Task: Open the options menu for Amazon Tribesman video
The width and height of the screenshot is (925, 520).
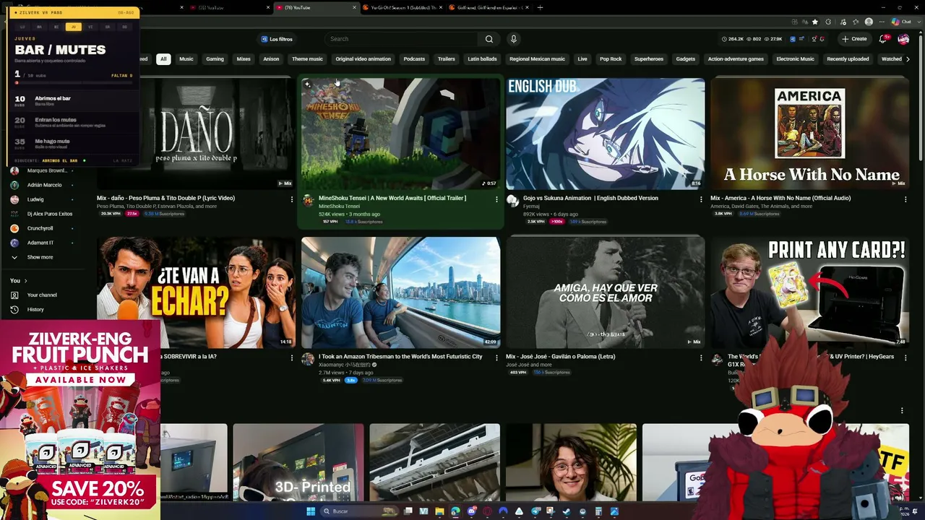Action: click(496, 357)
